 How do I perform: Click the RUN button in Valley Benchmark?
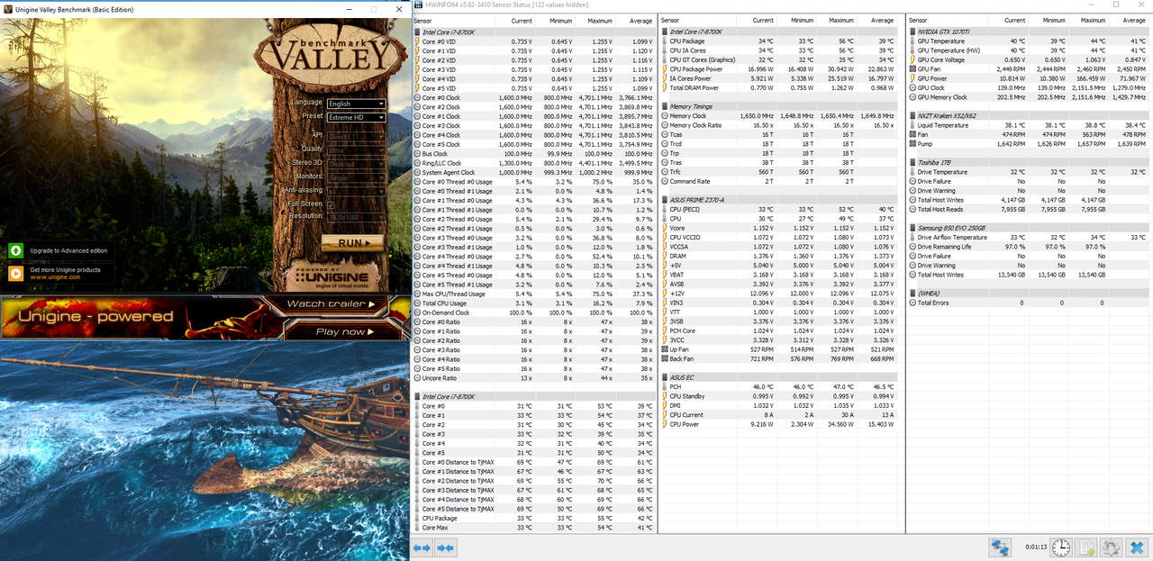[352, 243]
